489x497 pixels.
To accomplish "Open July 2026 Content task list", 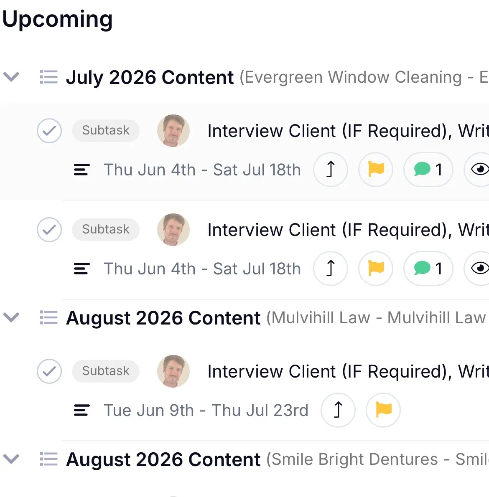I will [150, 77].
